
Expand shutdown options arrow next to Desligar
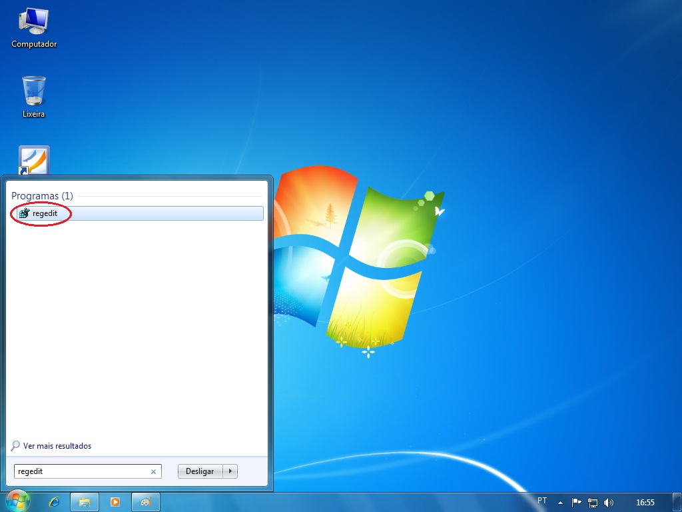point(230,471)
